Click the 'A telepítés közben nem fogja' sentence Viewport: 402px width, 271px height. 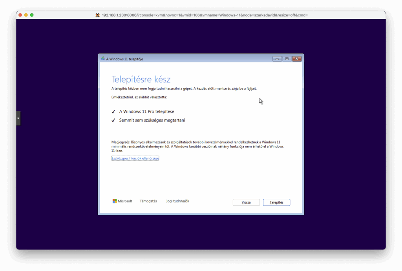(x=184, y=88)
